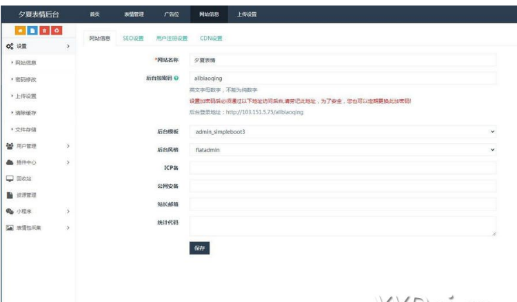Click the red trash shortcut icon in sidebar
This screenshot has height=302, width=517.
click(x=44, y=31)
